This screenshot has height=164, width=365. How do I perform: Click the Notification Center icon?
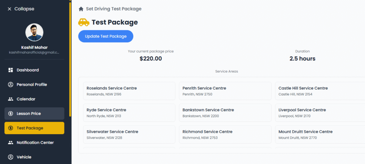tap(11, 143)
